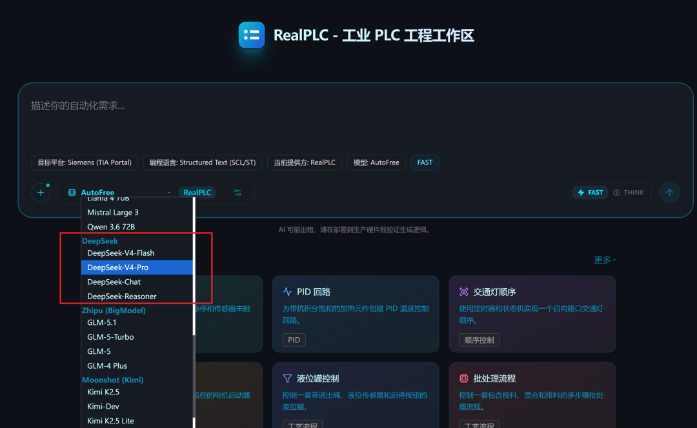Click the 模型 AutoFree chip
Viewport: 697px width, 428px height.
click(376, 162)
